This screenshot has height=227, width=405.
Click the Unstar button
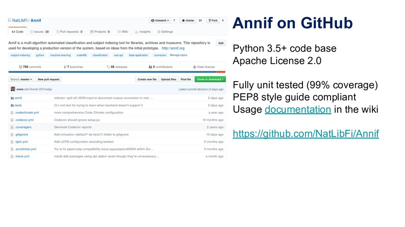188,20
